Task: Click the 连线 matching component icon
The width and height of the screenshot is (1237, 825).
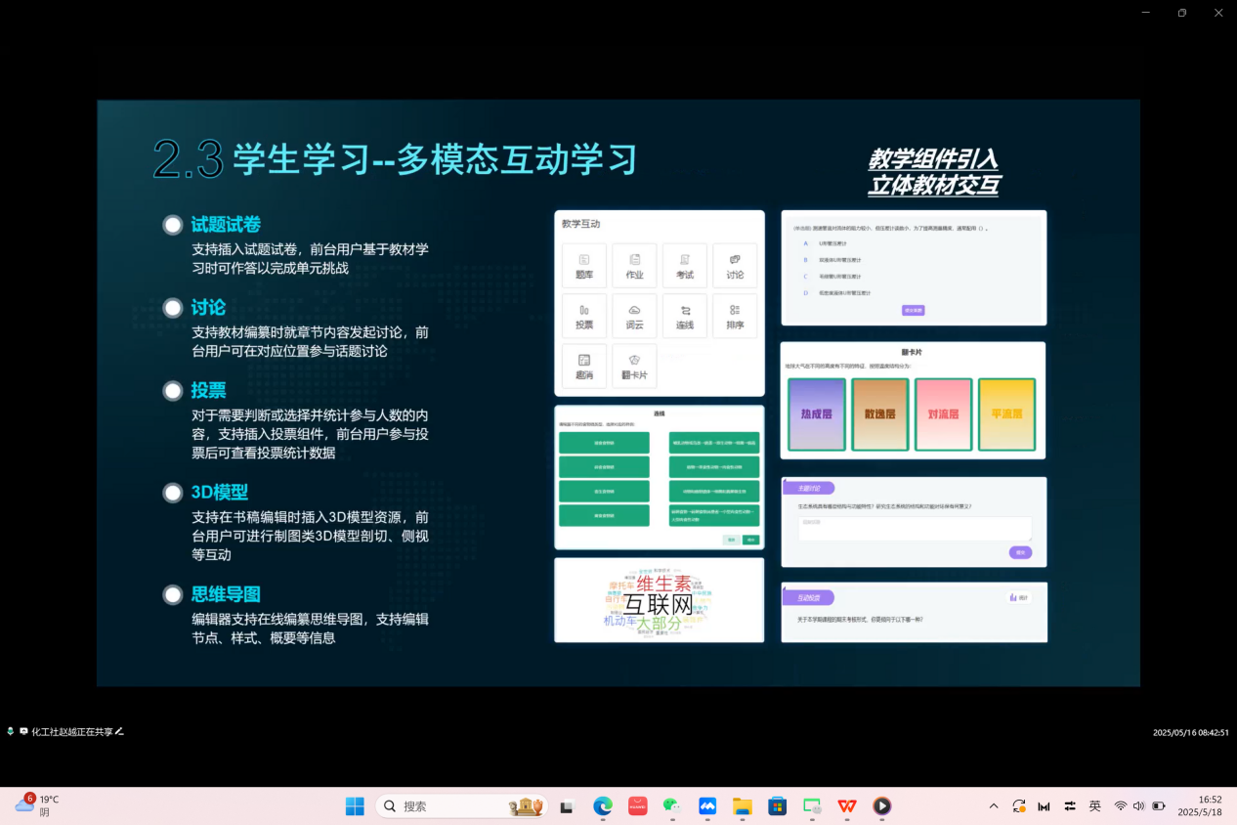Action: pyautogui.click(x=685, y=316)
